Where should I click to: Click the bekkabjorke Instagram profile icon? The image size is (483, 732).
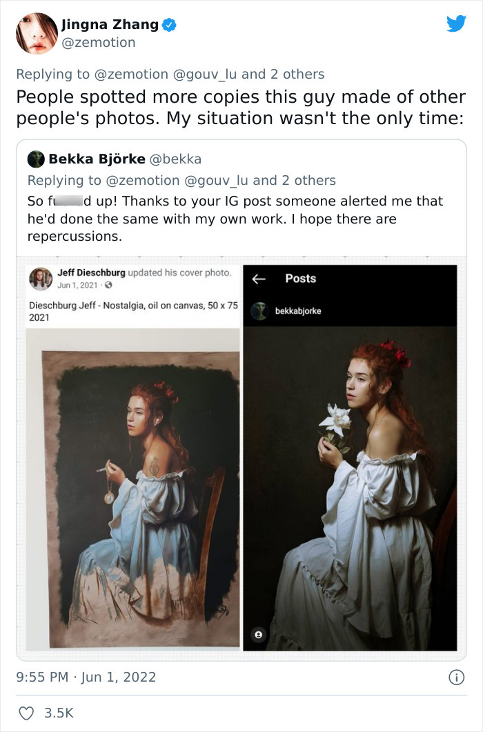coord(259,311)
